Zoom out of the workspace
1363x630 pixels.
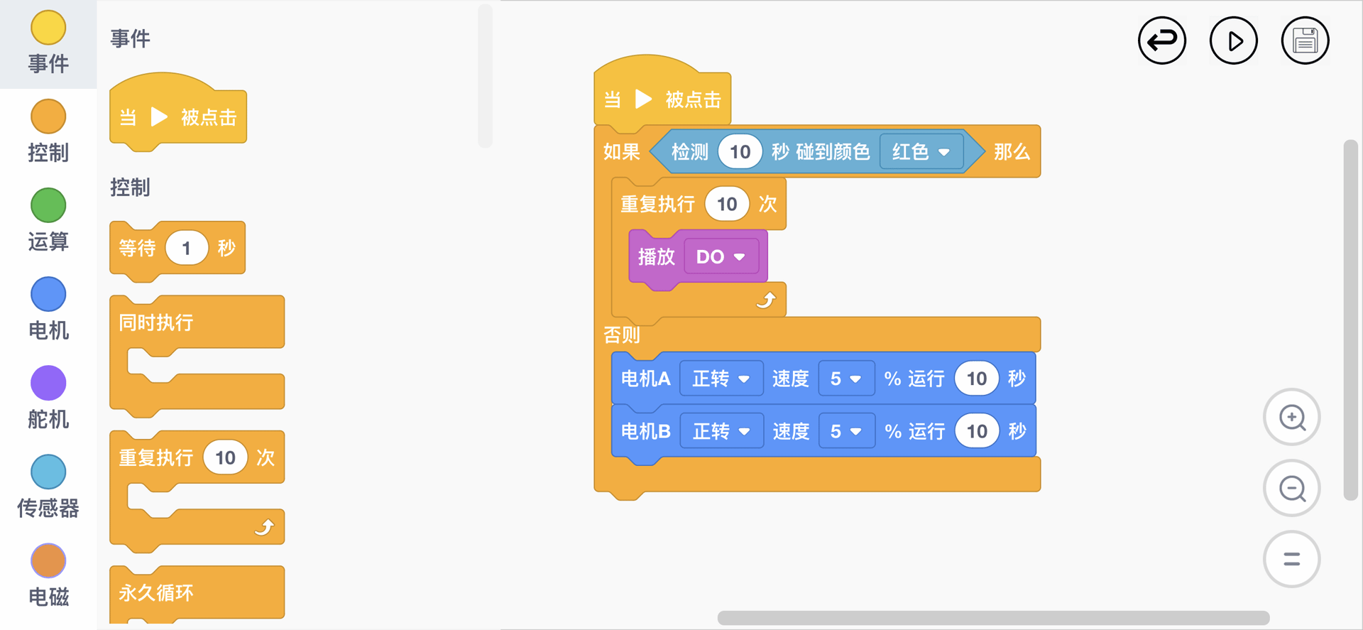pos(1292,488)
